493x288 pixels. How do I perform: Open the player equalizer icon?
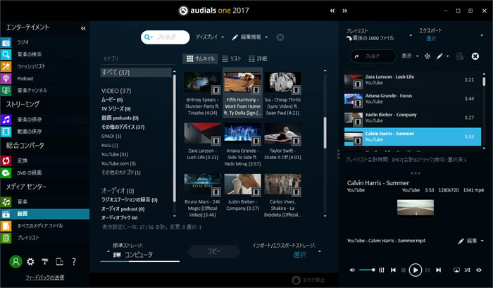pos(382,270)
